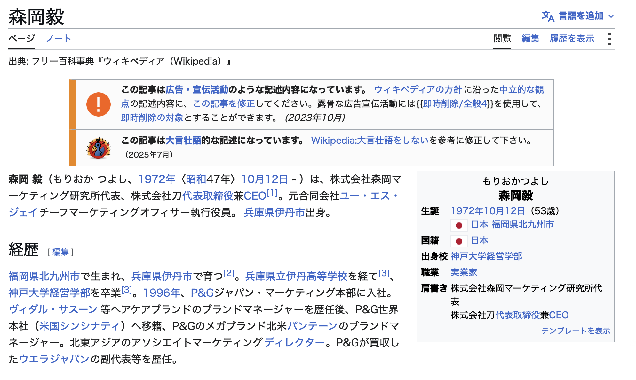Open citation reference [2]

point(229,273)
